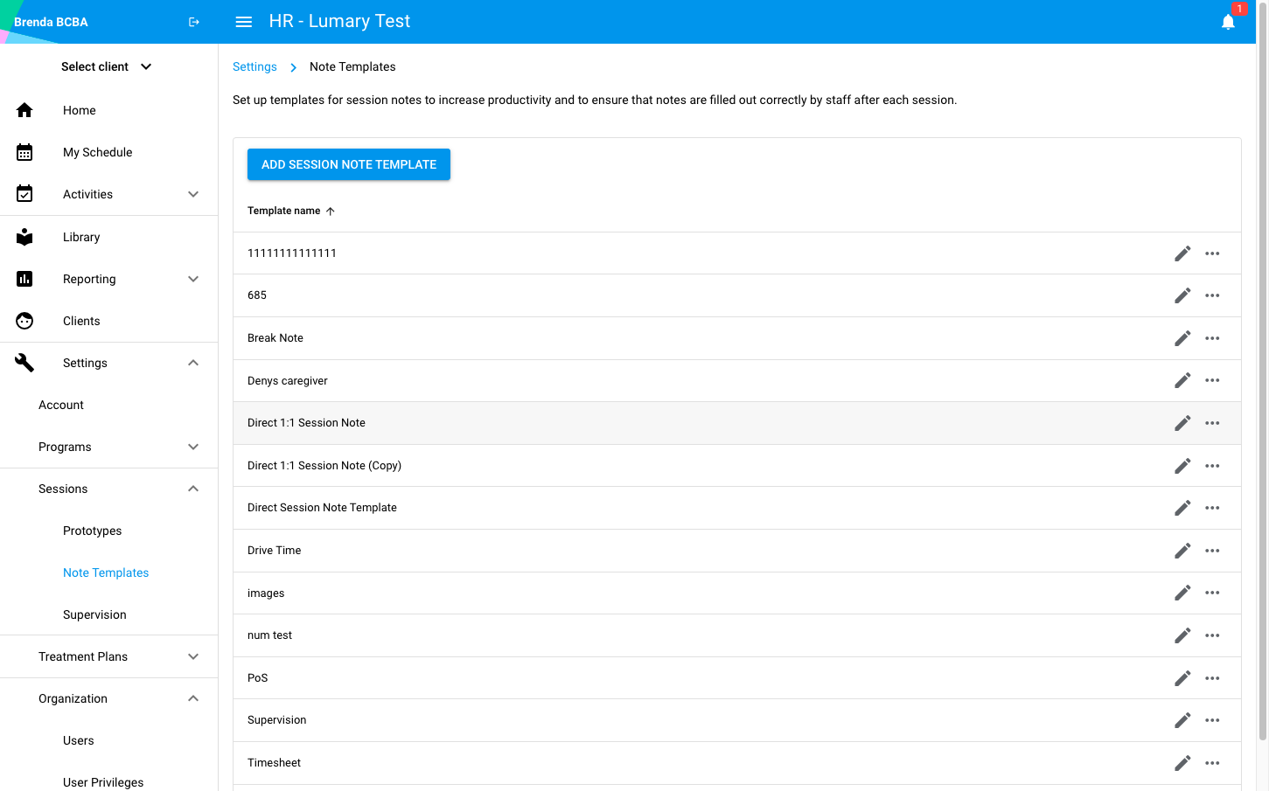Screen dimensions: 1269x791
Task: Click the logout icon next to Brenda BCBA
Action: (x=194, y=22)
